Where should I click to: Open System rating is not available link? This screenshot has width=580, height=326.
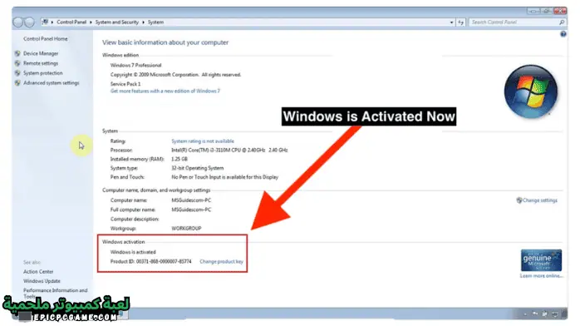point(203,141)
